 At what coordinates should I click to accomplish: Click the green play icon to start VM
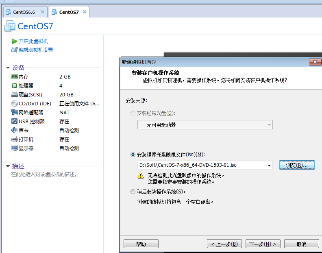pos(14,41)
